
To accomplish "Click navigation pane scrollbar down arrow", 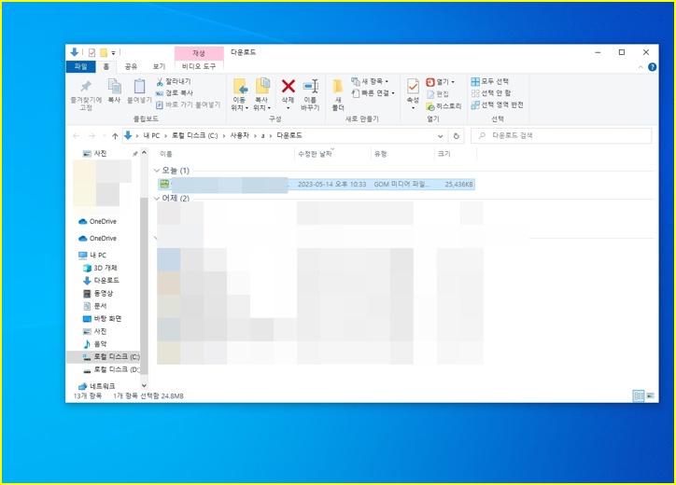I will pos(144,385).
